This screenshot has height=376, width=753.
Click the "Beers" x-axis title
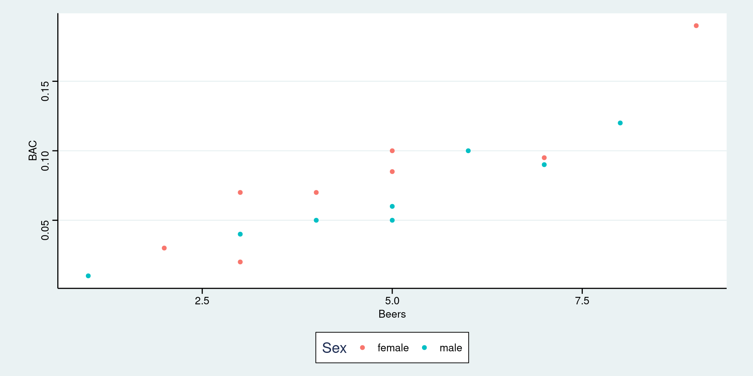(392, 314)
